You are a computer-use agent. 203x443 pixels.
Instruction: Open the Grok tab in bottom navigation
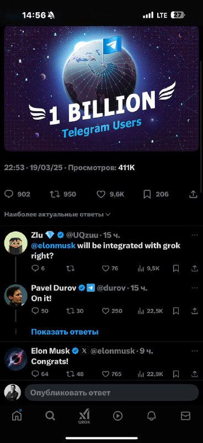tap(84, 416)
